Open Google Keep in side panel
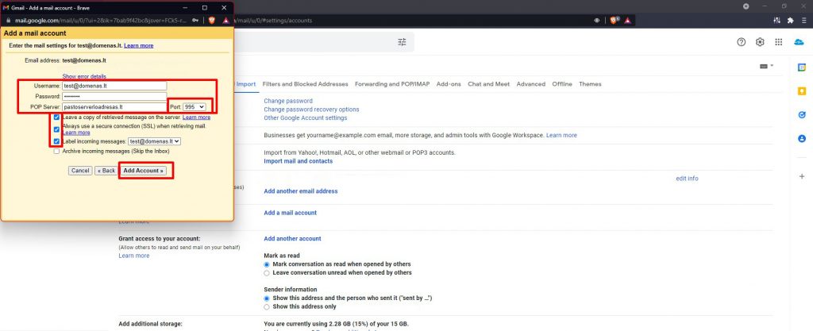 tap(802, 91)
